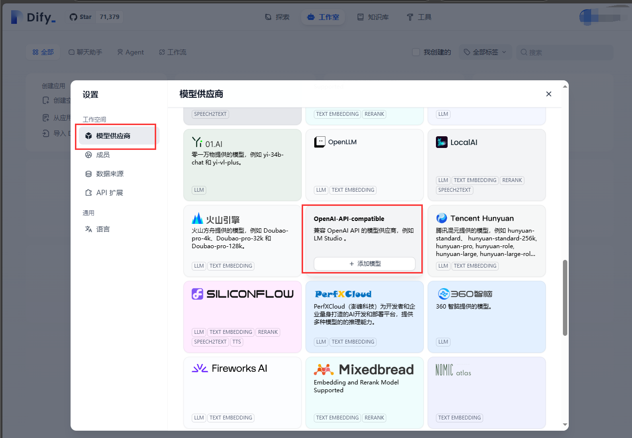The width and height of the screenshot is (632, 438).
Task: Click the SiliconFlow provider logo
Action: tap(242, 294)
